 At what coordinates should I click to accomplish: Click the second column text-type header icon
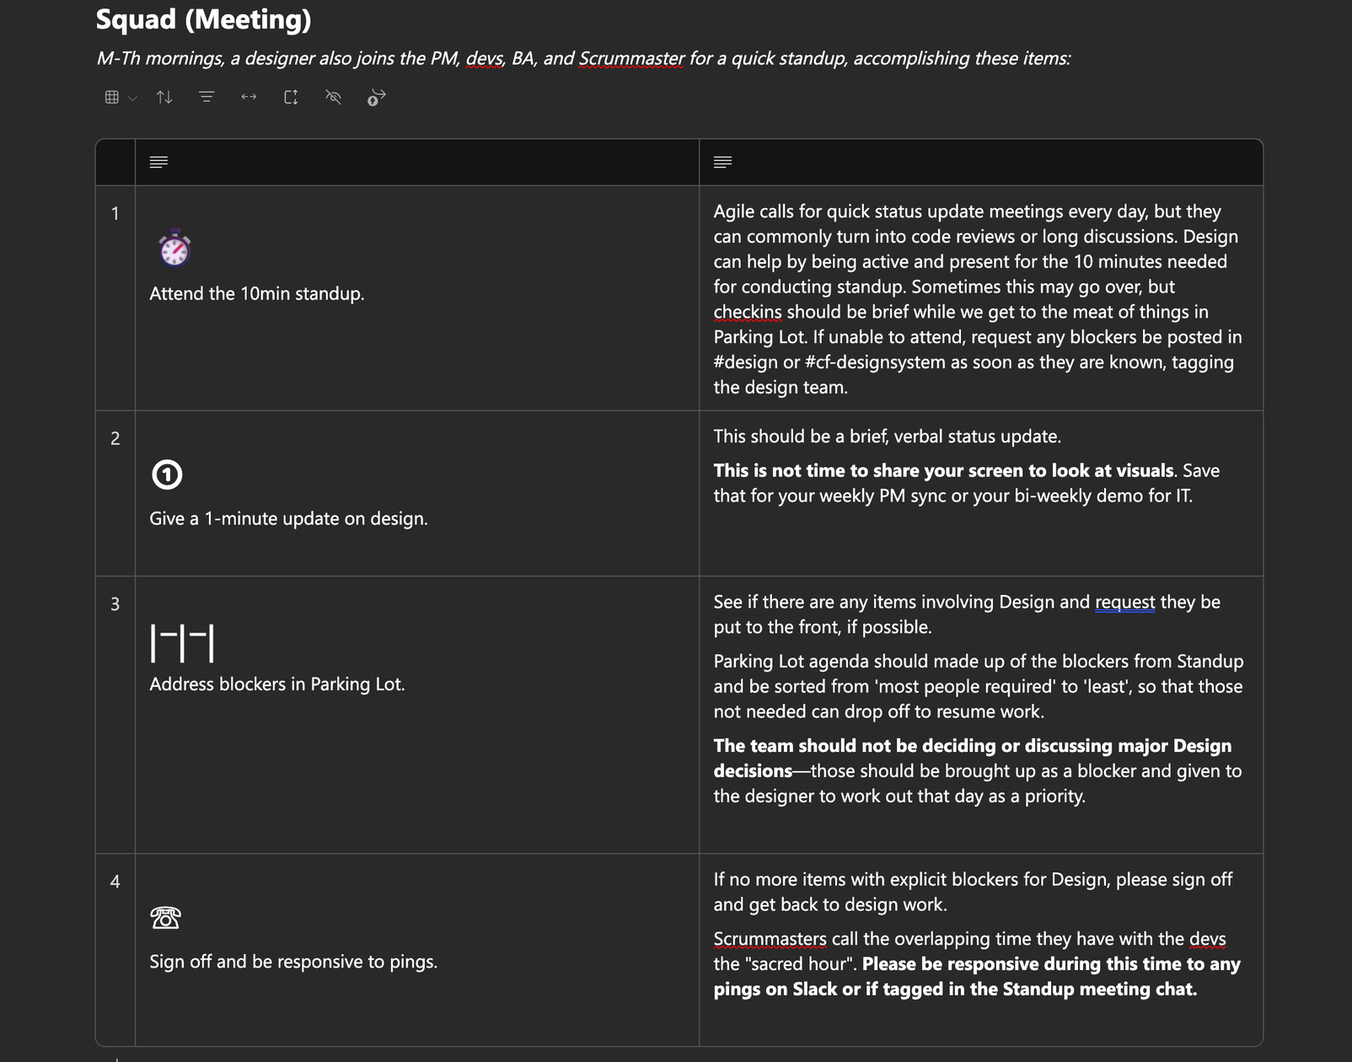point(722,162)
